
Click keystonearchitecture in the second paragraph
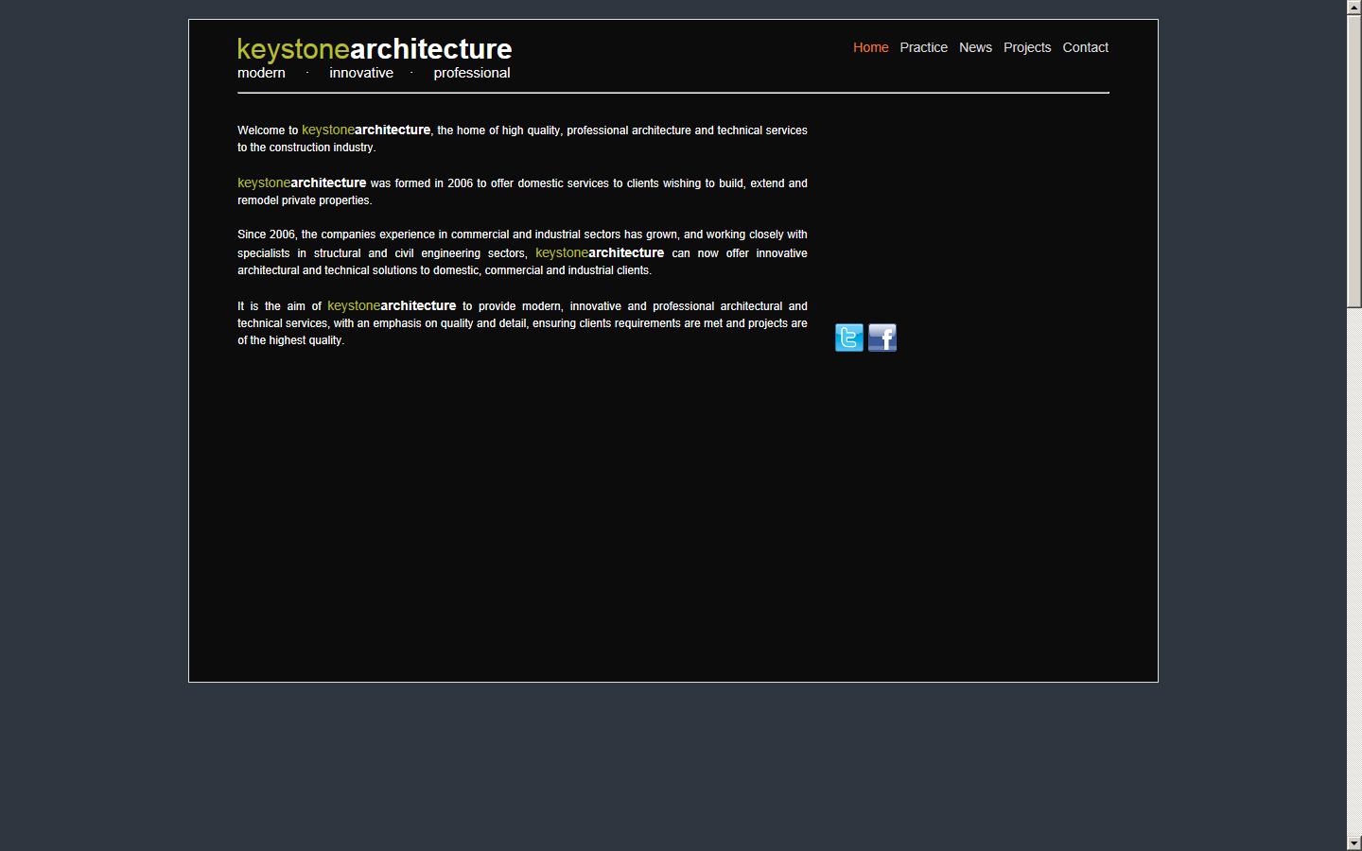coord(302,182)
